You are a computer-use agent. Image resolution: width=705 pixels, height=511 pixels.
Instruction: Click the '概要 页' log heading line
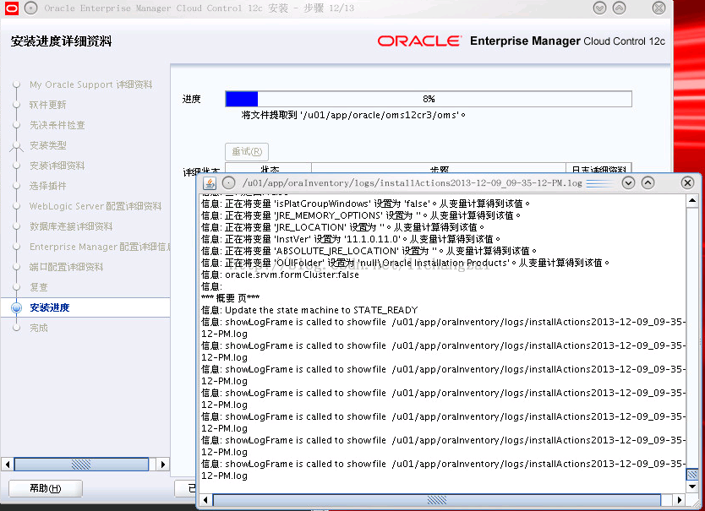coord(230,298)
